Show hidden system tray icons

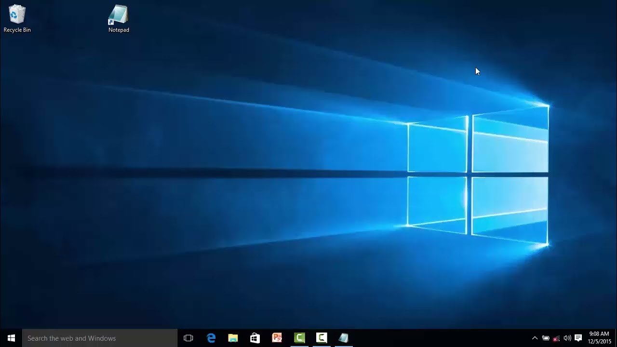535,338
